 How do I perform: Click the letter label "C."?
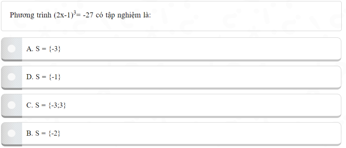click(x=30, y=105)
